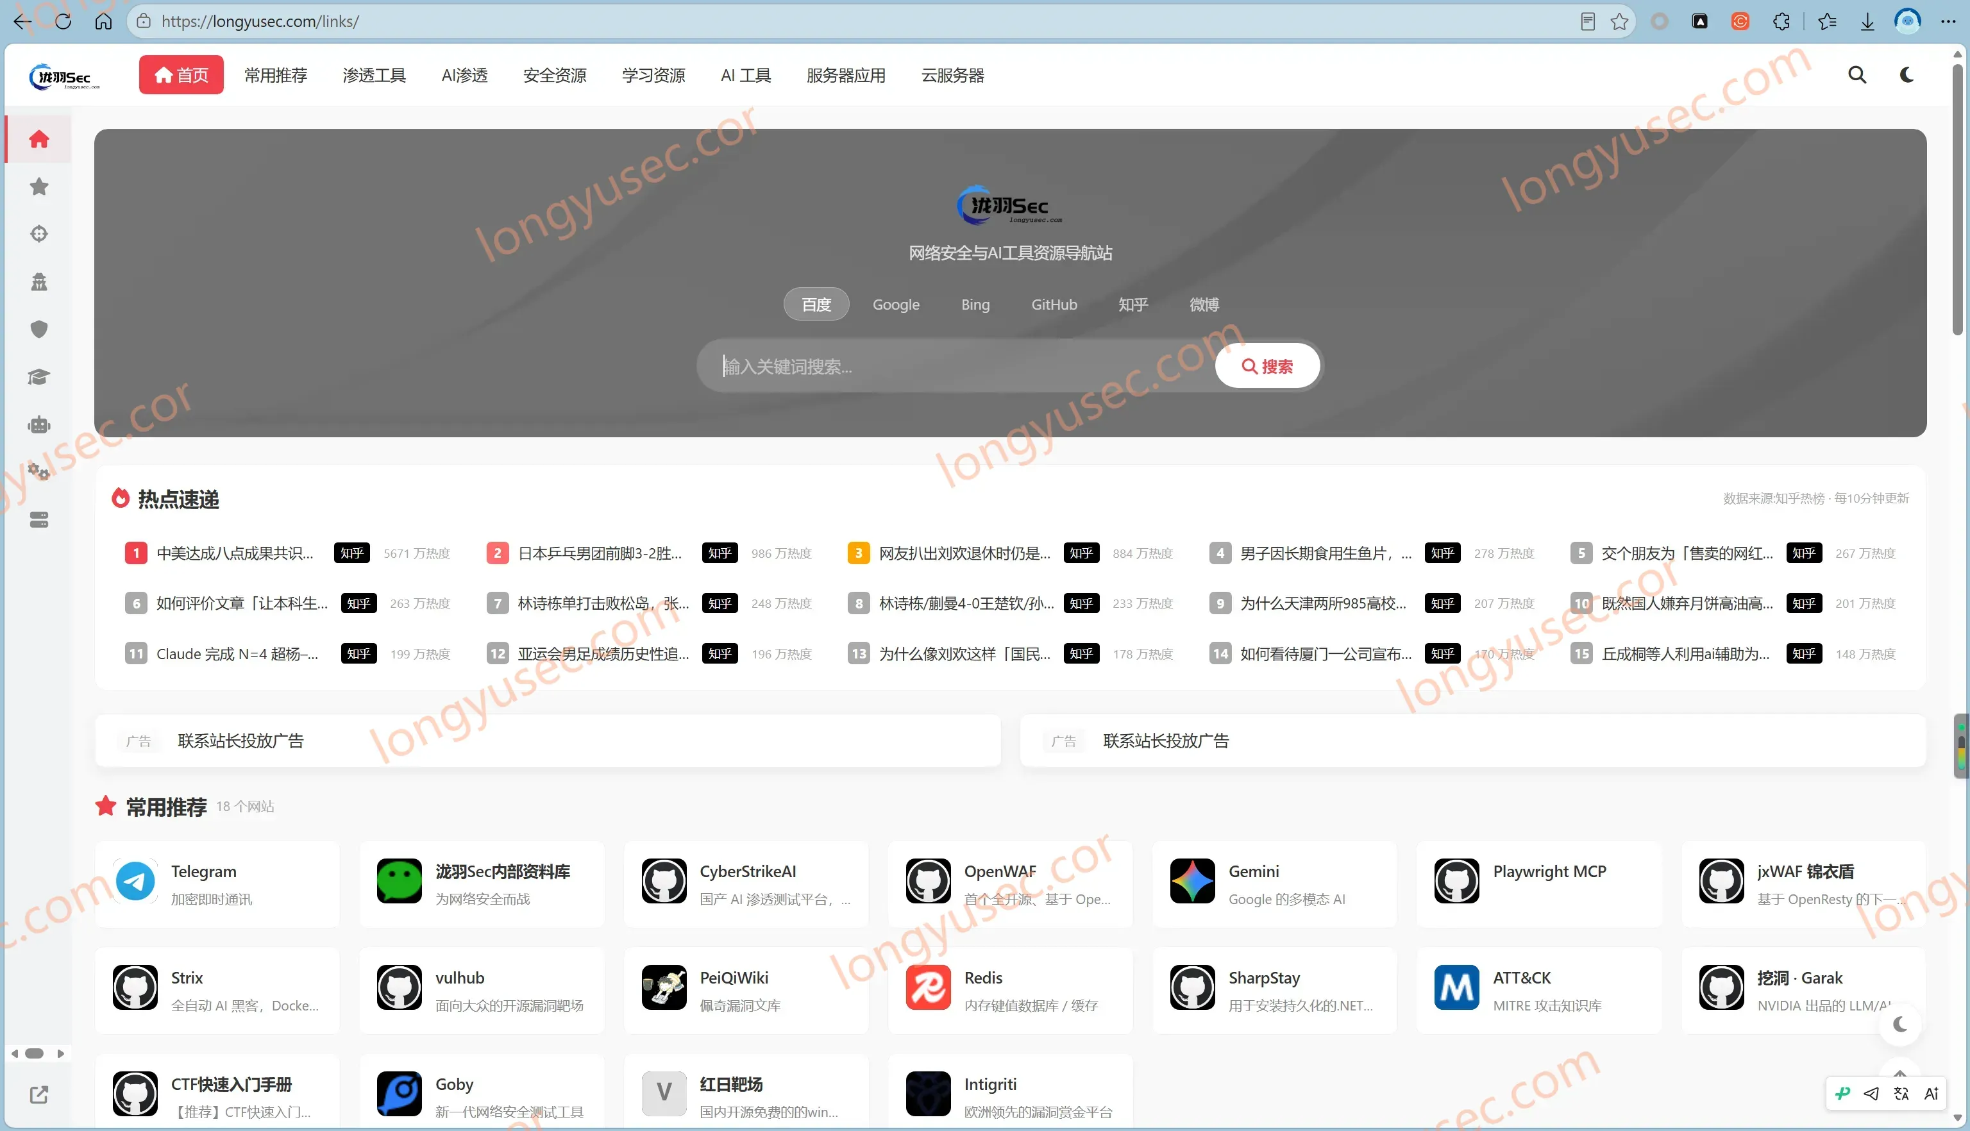Click first 联系站长投放广告 banner

coord(548,741)
